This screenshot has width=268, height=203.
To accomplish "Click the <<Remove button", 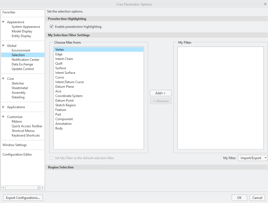I will 160,101.
